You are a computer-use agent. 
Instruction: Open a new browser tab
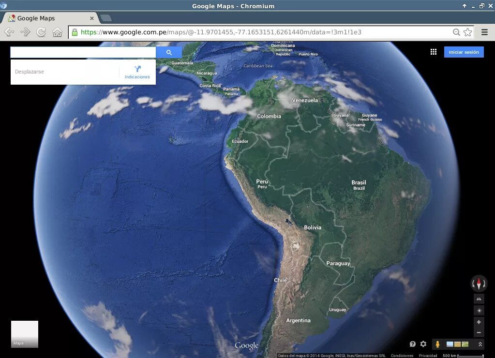click(106, 18)
